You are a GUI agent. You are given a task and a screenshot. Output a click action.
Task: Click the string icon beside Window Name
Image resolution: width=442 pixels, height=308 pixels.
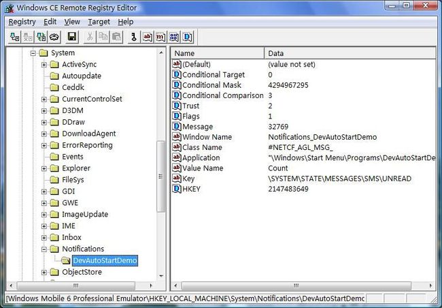pyautogui.click(x=177, y=137)
